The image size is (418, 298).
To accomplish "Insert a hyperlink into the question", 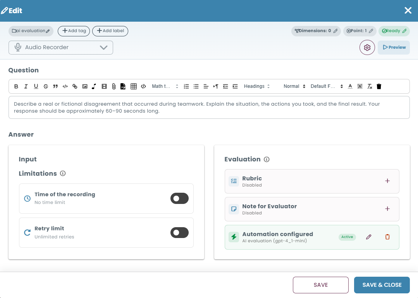I will (x=75, y=86).
